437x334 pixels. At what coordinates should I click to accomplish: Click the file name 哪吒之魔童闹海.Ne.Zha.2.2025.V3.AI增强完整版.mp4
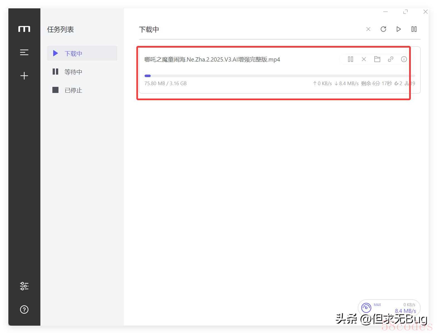click(212, 60)
